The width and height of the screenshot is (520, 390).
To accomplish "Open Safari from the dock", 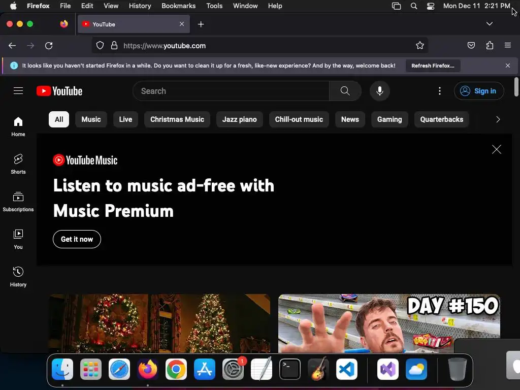I will click(x=119, y=369).
